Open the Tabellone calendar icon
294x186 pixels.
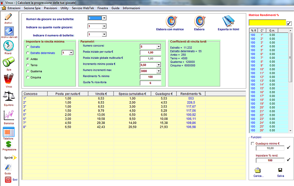click(x=9, y=132)
